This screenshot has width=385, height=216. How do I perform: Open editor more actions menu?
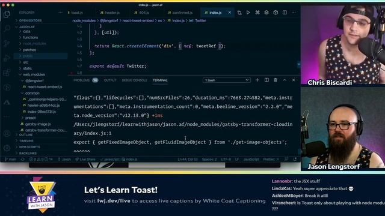point(294,13)
